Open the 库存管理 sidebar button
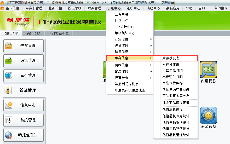The height and width of the screenshot is (144, 230). pos(24,76)
